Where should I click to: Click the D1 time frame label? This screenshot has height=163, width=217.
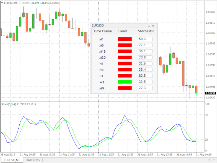(x=101, y=76)
